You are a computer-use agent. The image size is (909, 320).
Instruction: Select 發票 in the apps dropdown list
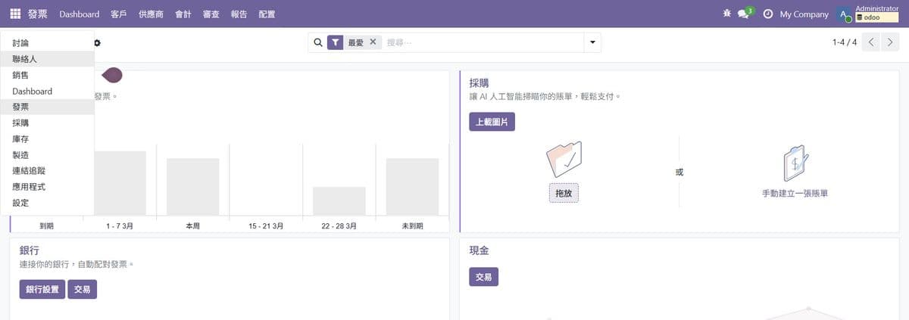(x=47, y=107)
